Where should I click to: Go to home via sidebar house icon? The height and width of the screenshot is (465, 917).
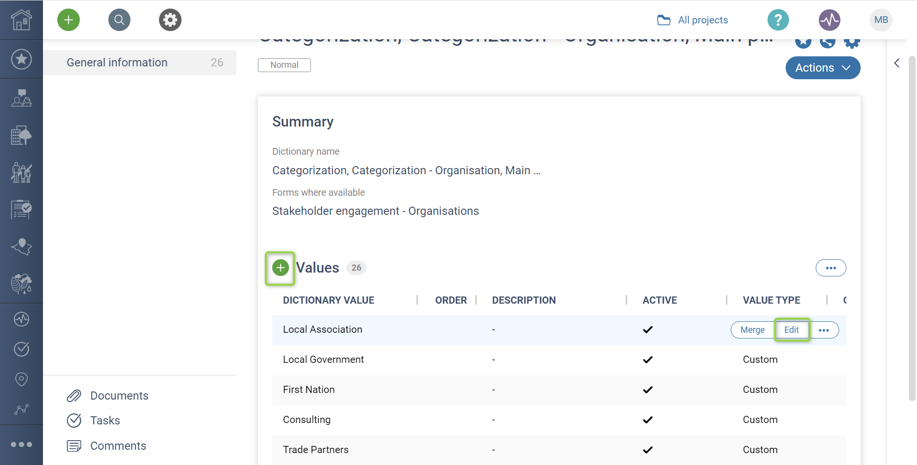21,20
